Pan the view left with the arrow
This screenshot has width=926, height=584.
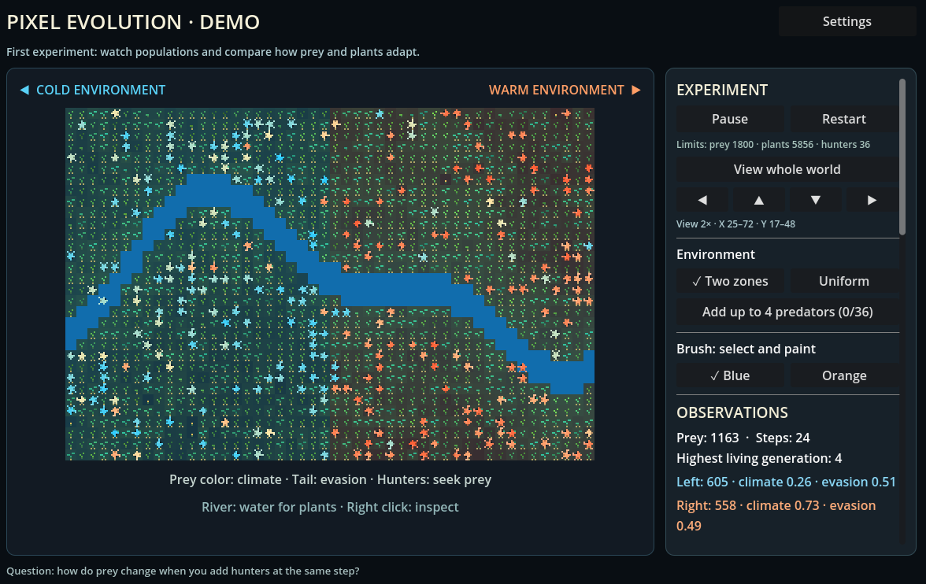point(702,200)
